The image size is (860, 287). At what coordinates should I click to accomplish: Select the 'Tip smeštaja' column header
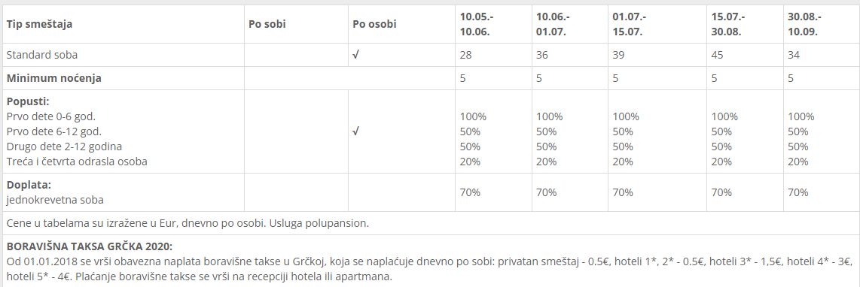coord(39,24)
